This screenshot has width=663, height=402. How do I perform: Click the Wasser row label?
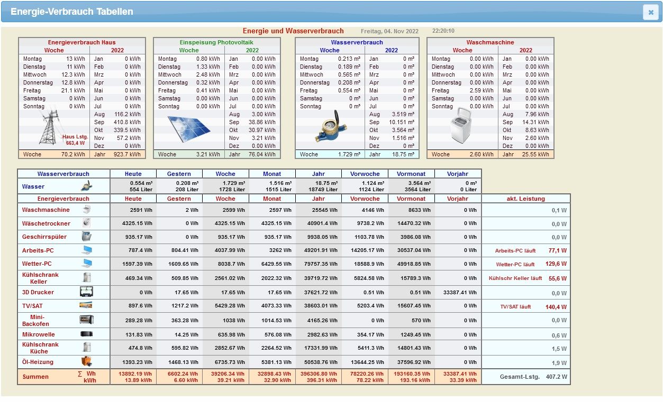click(33, 186)
